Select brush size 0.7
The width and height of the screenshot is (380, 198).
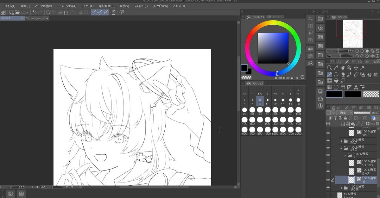point(244,92)
